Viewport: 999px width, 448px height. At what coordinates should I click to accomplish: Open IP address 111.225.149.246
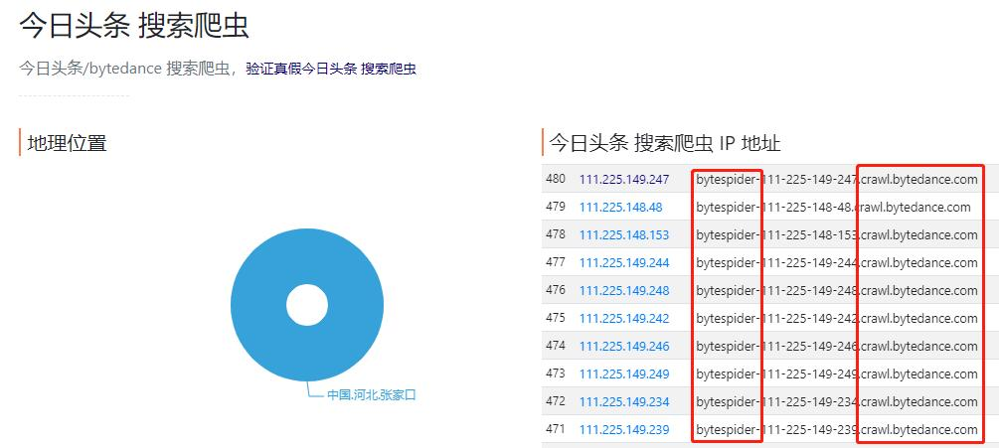pyautogui.click(x=624, y=346)
